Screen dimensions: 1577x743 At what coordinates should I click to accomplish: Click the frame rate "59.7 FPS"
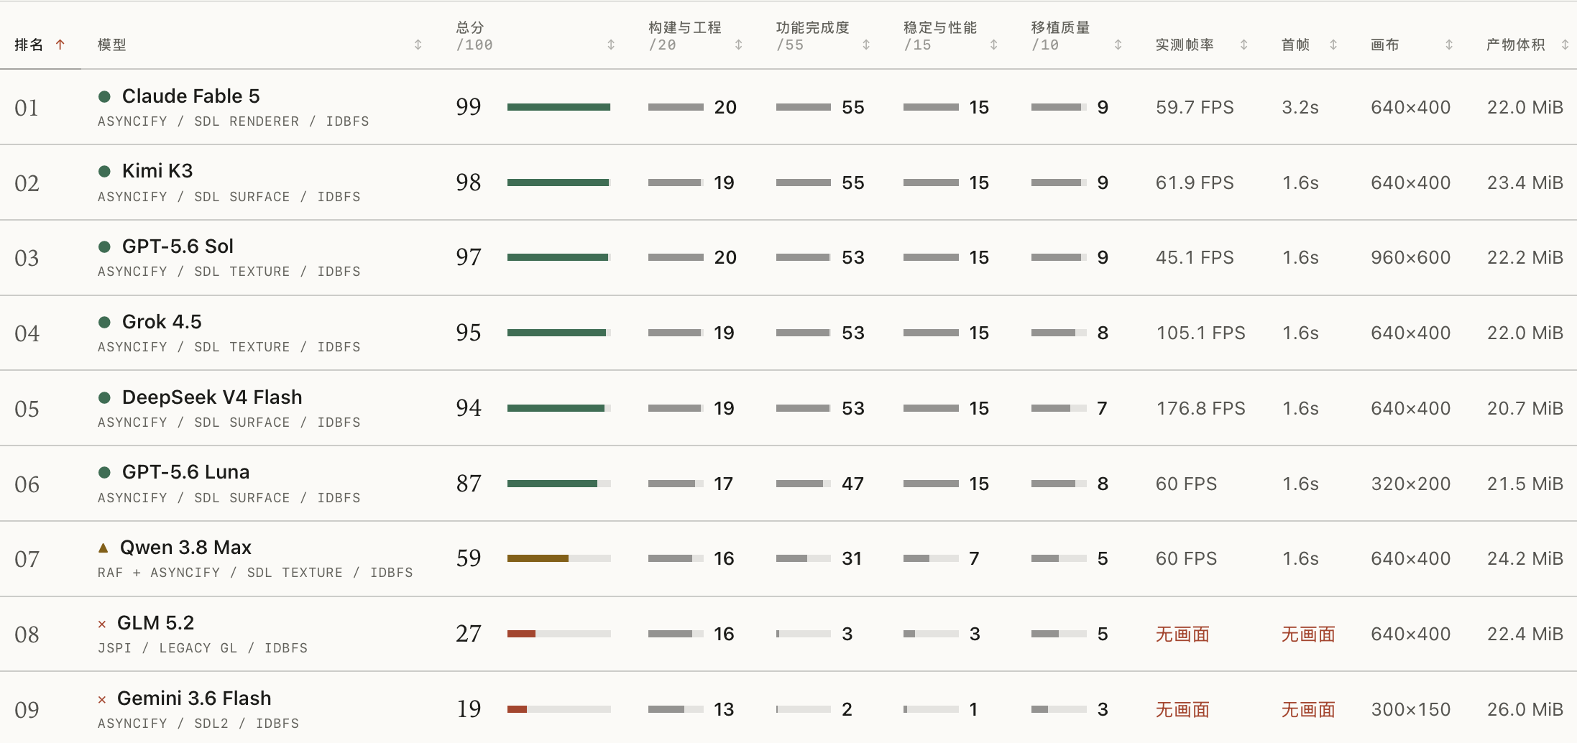pos(1195,107)
